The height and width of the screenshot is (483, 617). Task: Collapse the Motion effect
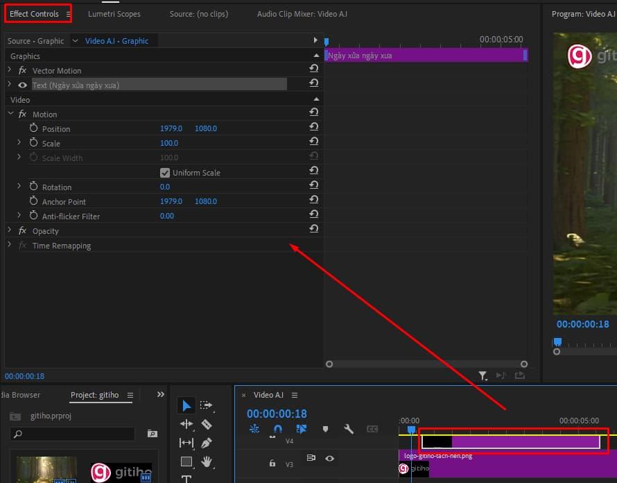pyautogui.click(x=10, y=113)
